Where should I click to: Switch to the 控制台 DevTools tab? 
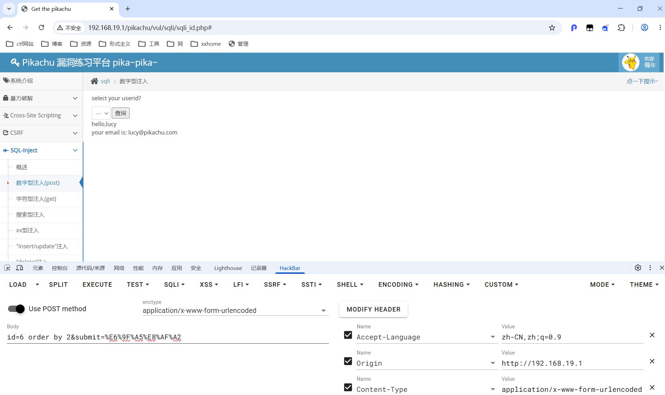(60, 268)
